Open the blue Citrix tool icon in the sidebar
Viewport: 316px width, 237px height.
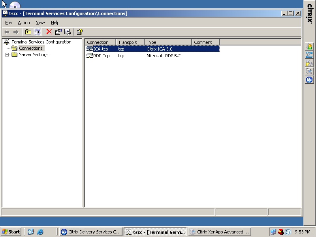[309, 79]
